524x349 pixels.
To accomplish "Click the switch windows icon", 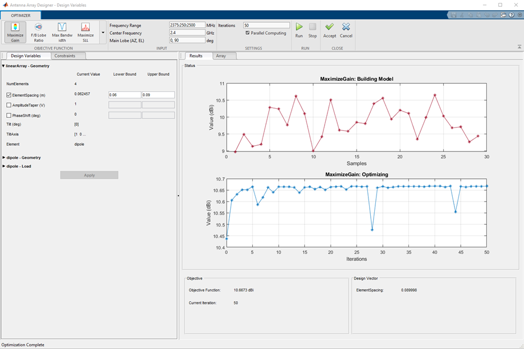I will point(503,15).
